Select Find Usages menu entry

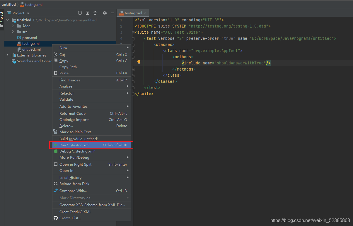91,80
